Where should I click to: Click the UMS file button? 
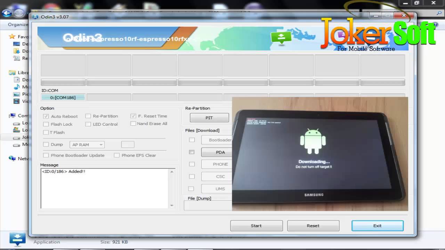point(217,189)
